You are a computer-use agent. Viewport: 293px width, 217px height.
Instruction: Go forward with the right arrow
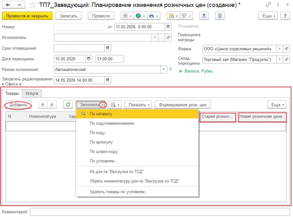pos(19,5)
